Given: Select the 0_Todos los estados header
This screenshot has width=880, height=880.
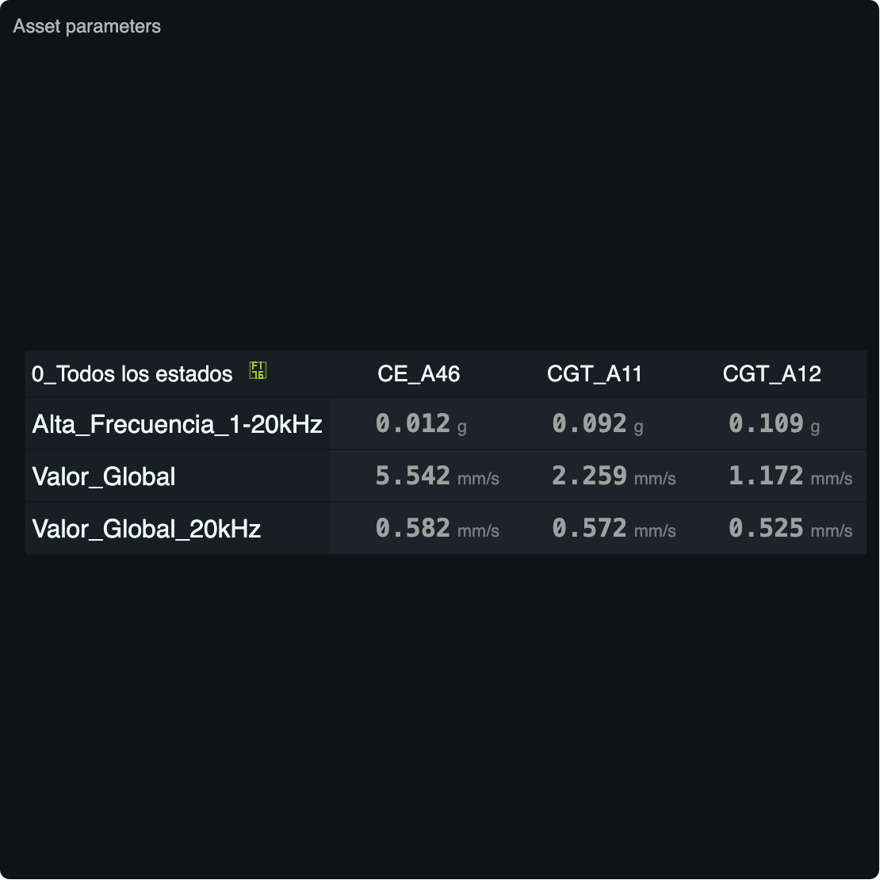Looking at the screenshot, I should [132, 373].
